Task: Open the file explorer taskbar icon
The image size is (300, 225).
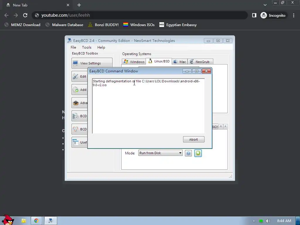Action: pos(24,221)
